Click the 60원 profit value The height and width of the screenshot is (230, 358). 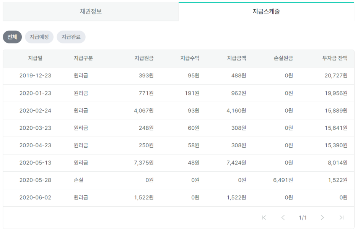tap(194, 128)
